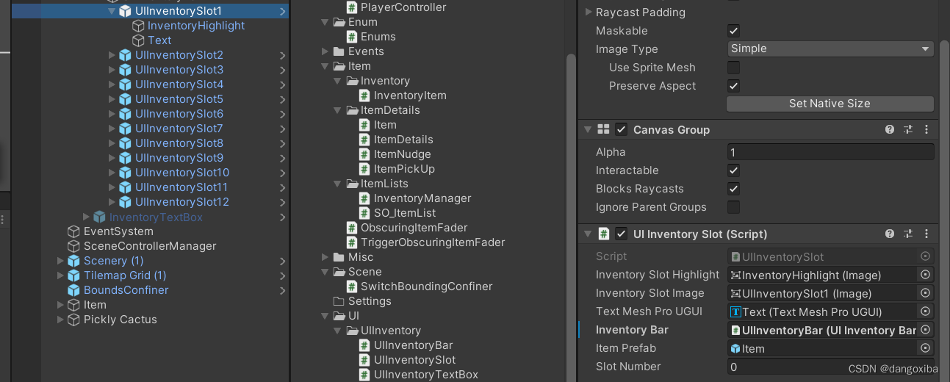The image size is (950, 382).
Task: Select SceneControllerManager in hierarchy
Action: (x=150, y=246)
